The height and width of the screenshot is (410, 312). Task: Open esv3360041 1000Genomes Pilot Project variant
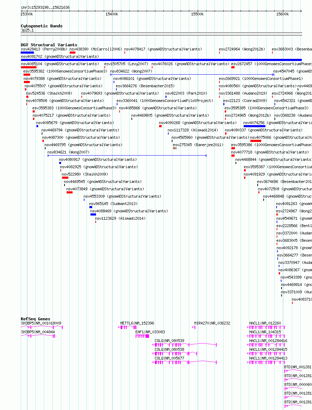coord(165,101)
